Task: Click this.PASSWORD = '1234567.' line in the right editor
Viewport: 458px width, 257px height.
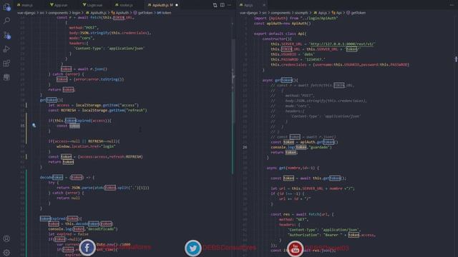Action: (x=298, y=59)
